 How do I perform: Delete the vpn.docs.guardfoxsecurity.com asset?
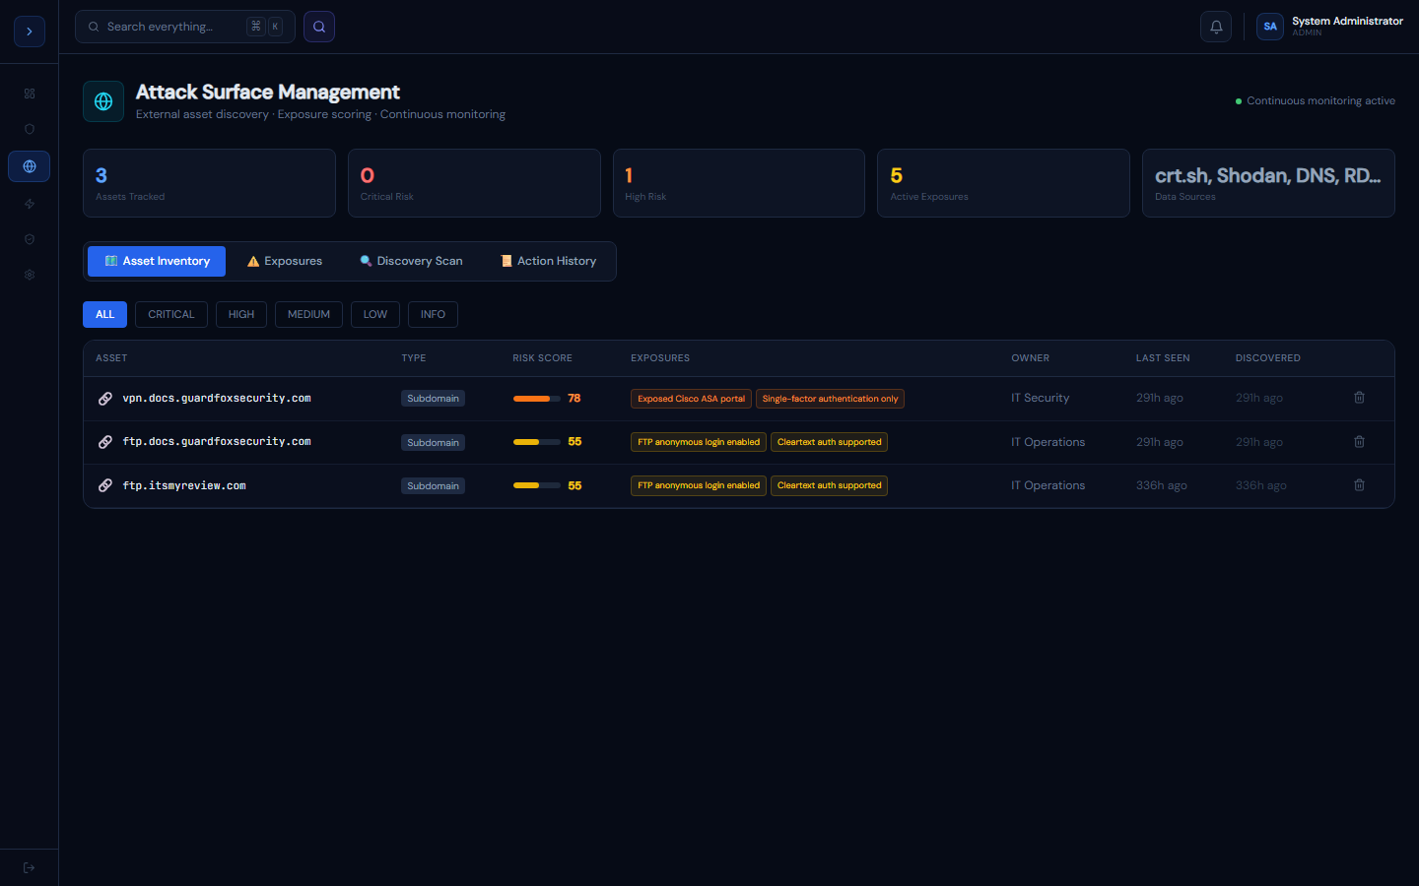coord(1359,398)
